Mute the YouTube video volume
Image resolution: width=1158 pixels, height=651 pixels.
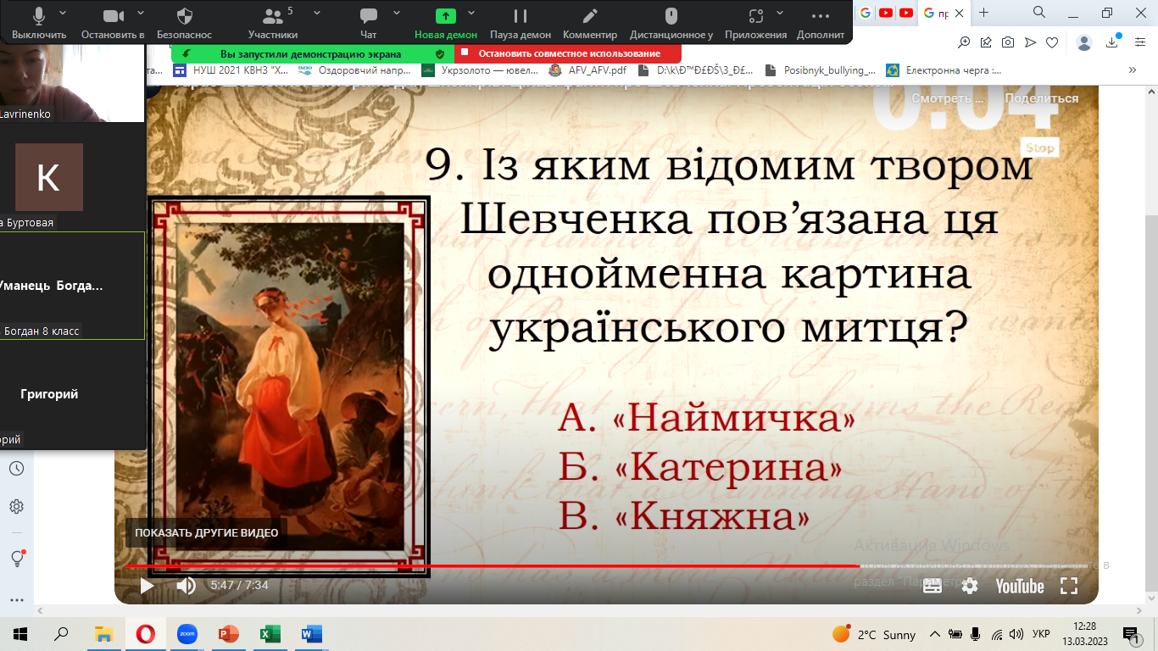[186, 586]
